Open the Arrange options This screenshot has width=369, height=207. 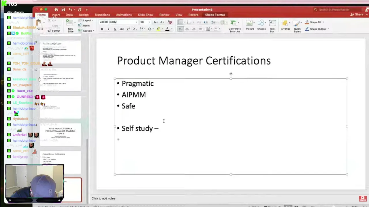(286, 25)
